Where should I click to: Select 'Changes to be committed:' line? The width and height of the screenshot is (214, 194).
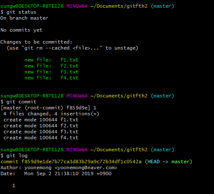pos(36,42)
